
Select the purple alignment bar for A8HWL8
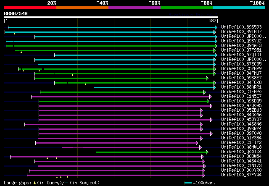[x=131, y=148]
